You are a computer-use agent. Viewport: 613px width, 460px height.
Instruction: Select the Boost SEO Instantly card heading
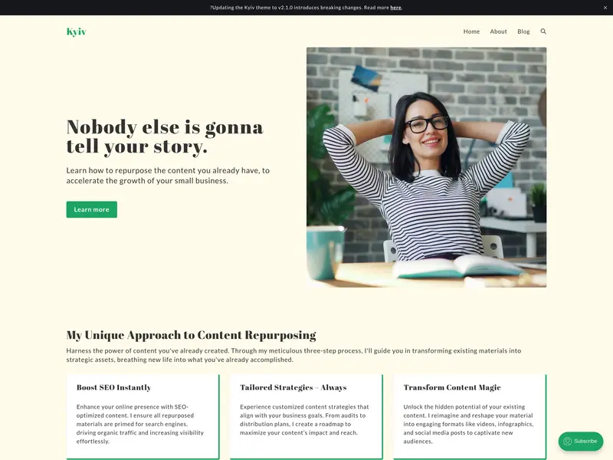(113, 387)
